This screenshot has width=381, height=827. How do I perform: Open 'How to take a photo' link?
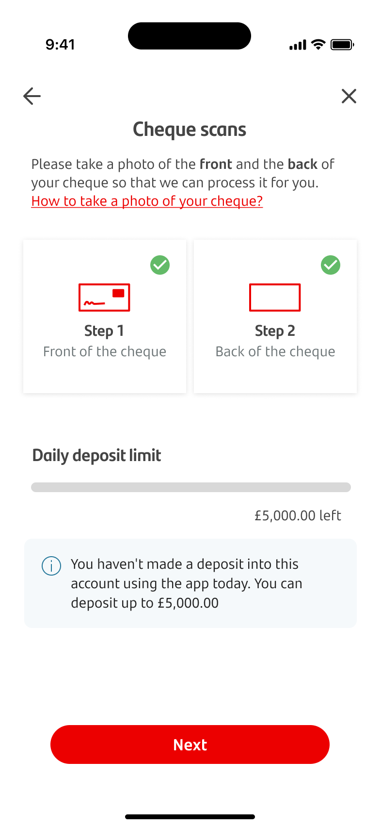(147, 201)
